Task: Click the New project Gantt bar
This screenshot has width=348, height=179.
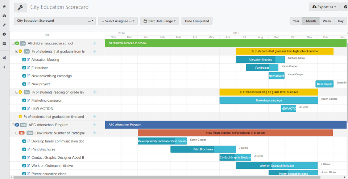Action: click(x=324, y=84)
